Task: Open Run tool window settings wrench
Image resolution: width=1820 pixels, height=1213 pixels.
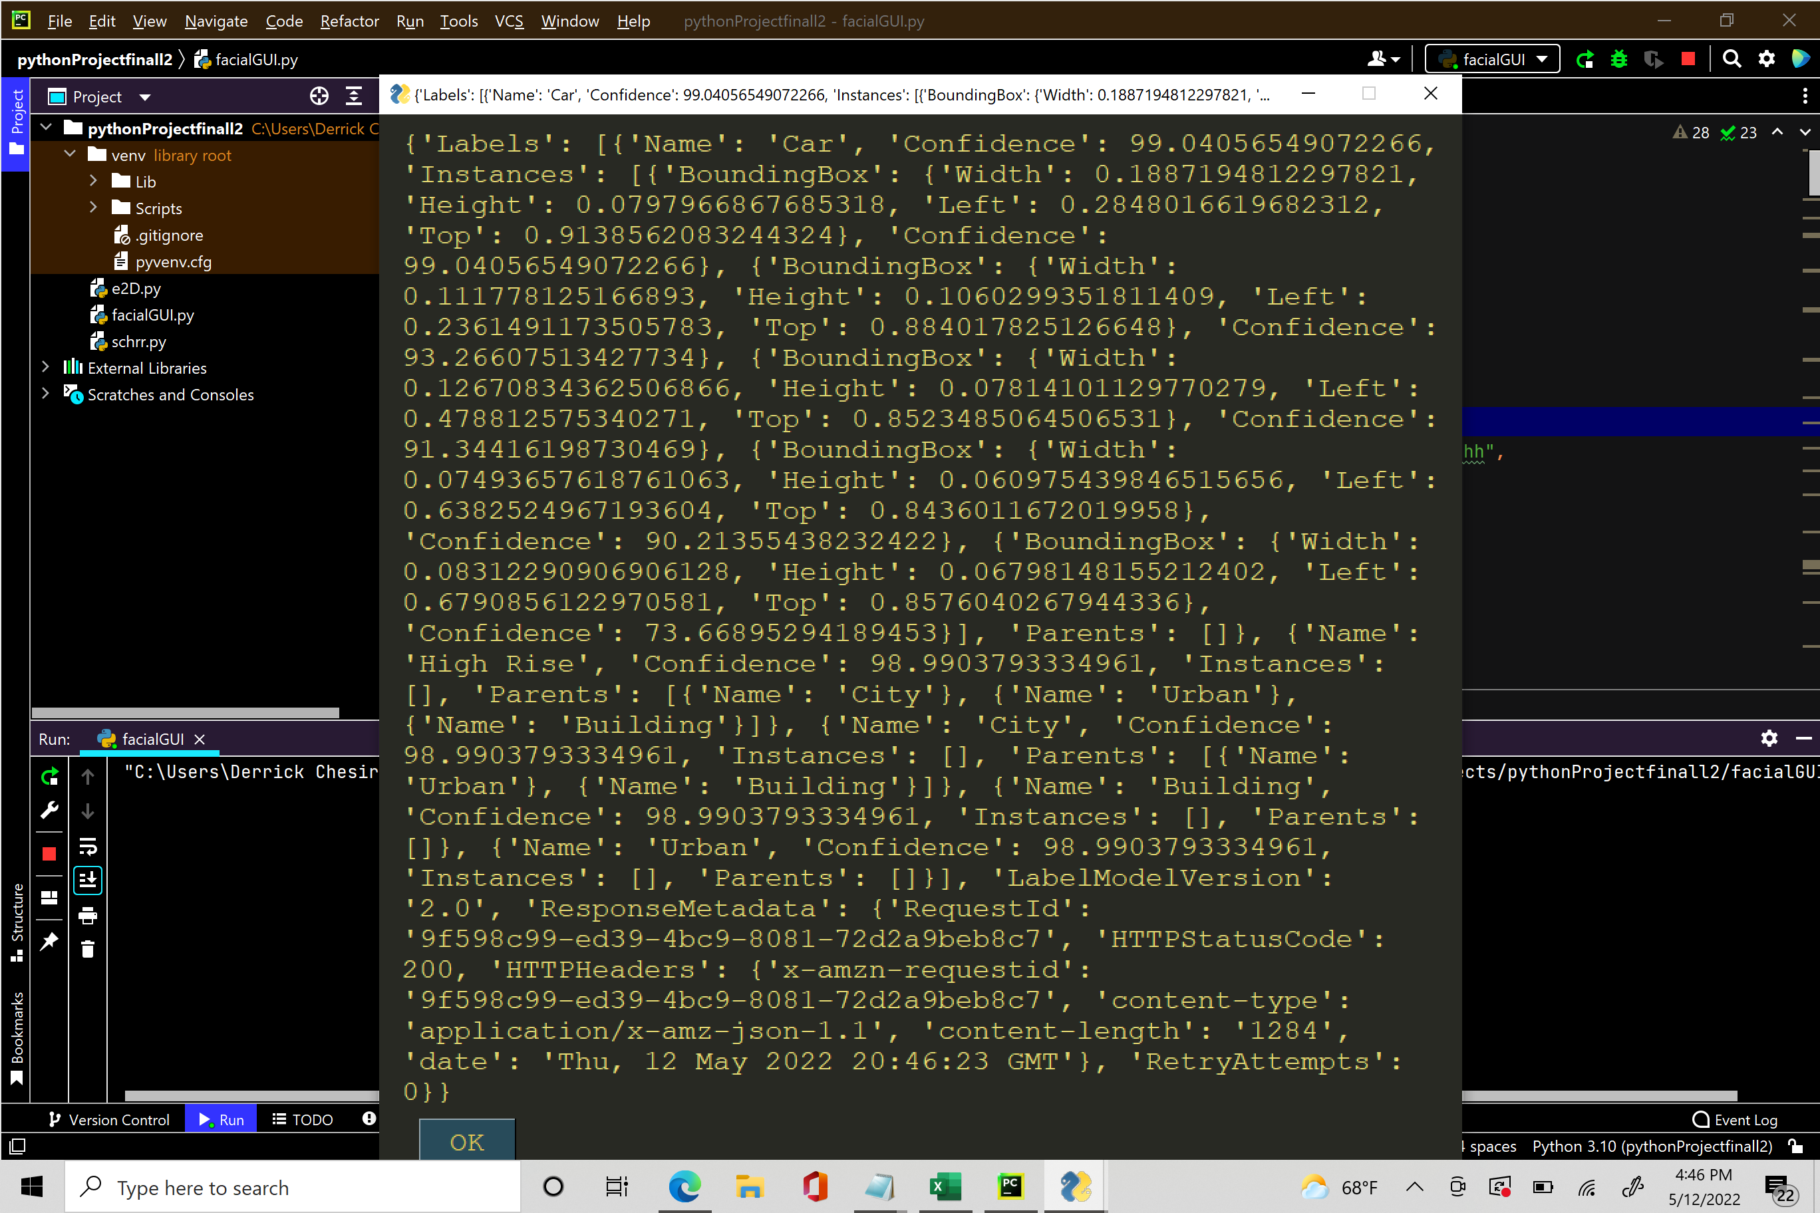Action: (49, 811)
